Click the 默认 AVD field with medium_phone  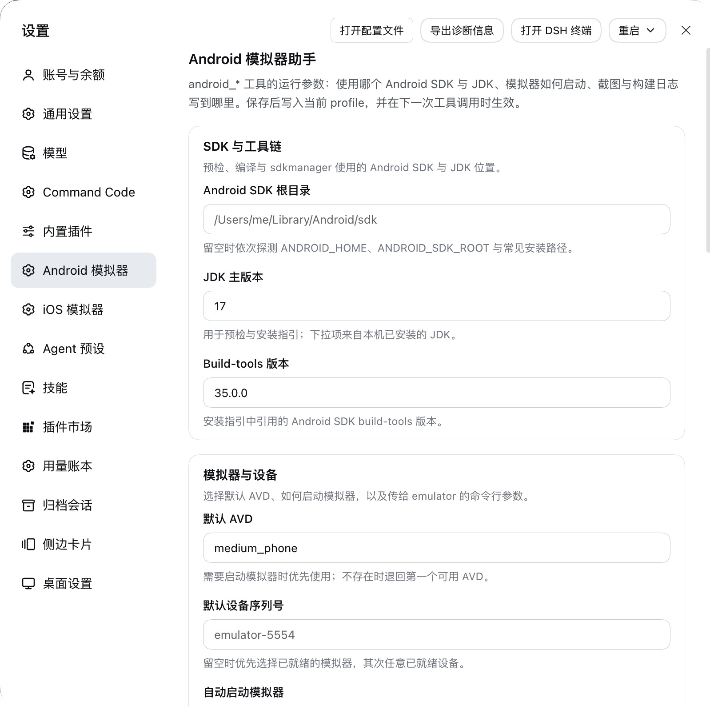point(437,548)
